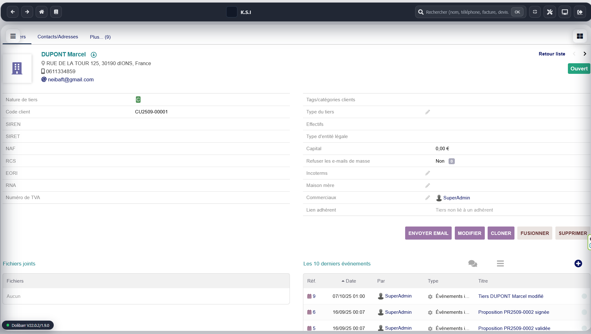Open the Proposition PR2509-0002 signée link
This screenshot has height=334, width=591.
514,312
